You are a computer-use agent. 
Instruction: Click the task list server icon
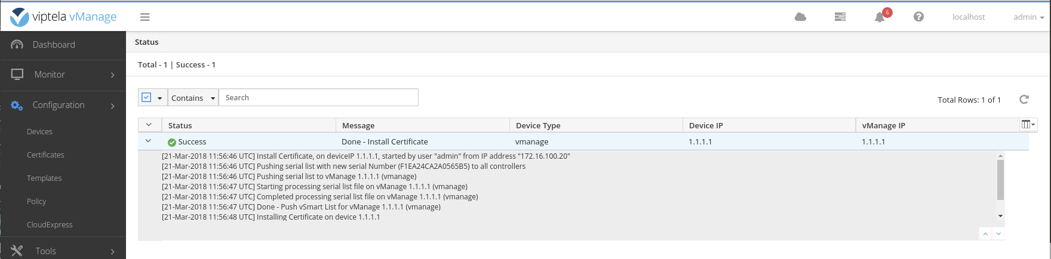(x=840, y=17)
